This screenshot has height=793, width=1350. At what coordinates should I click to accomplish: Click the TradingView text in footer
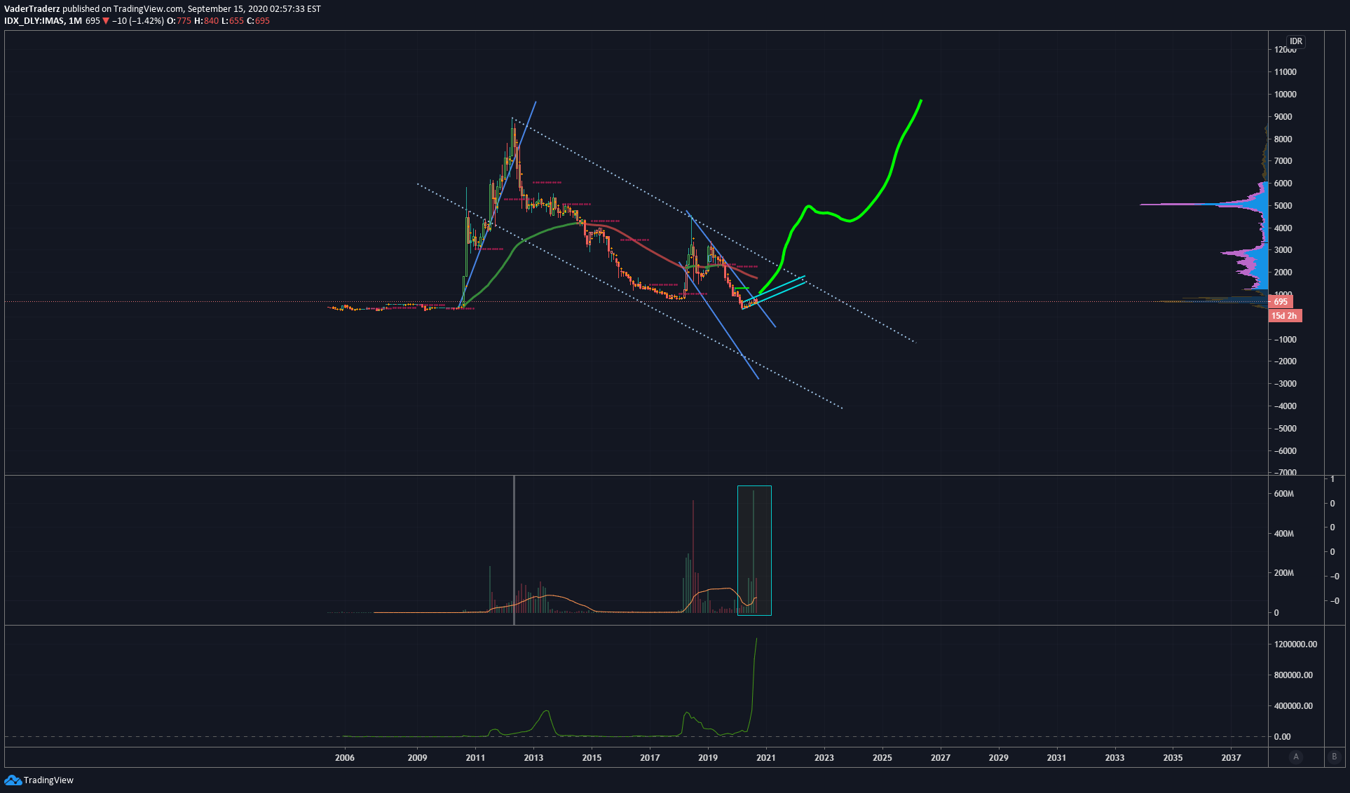pyautogui.click(x=48, y=780)
